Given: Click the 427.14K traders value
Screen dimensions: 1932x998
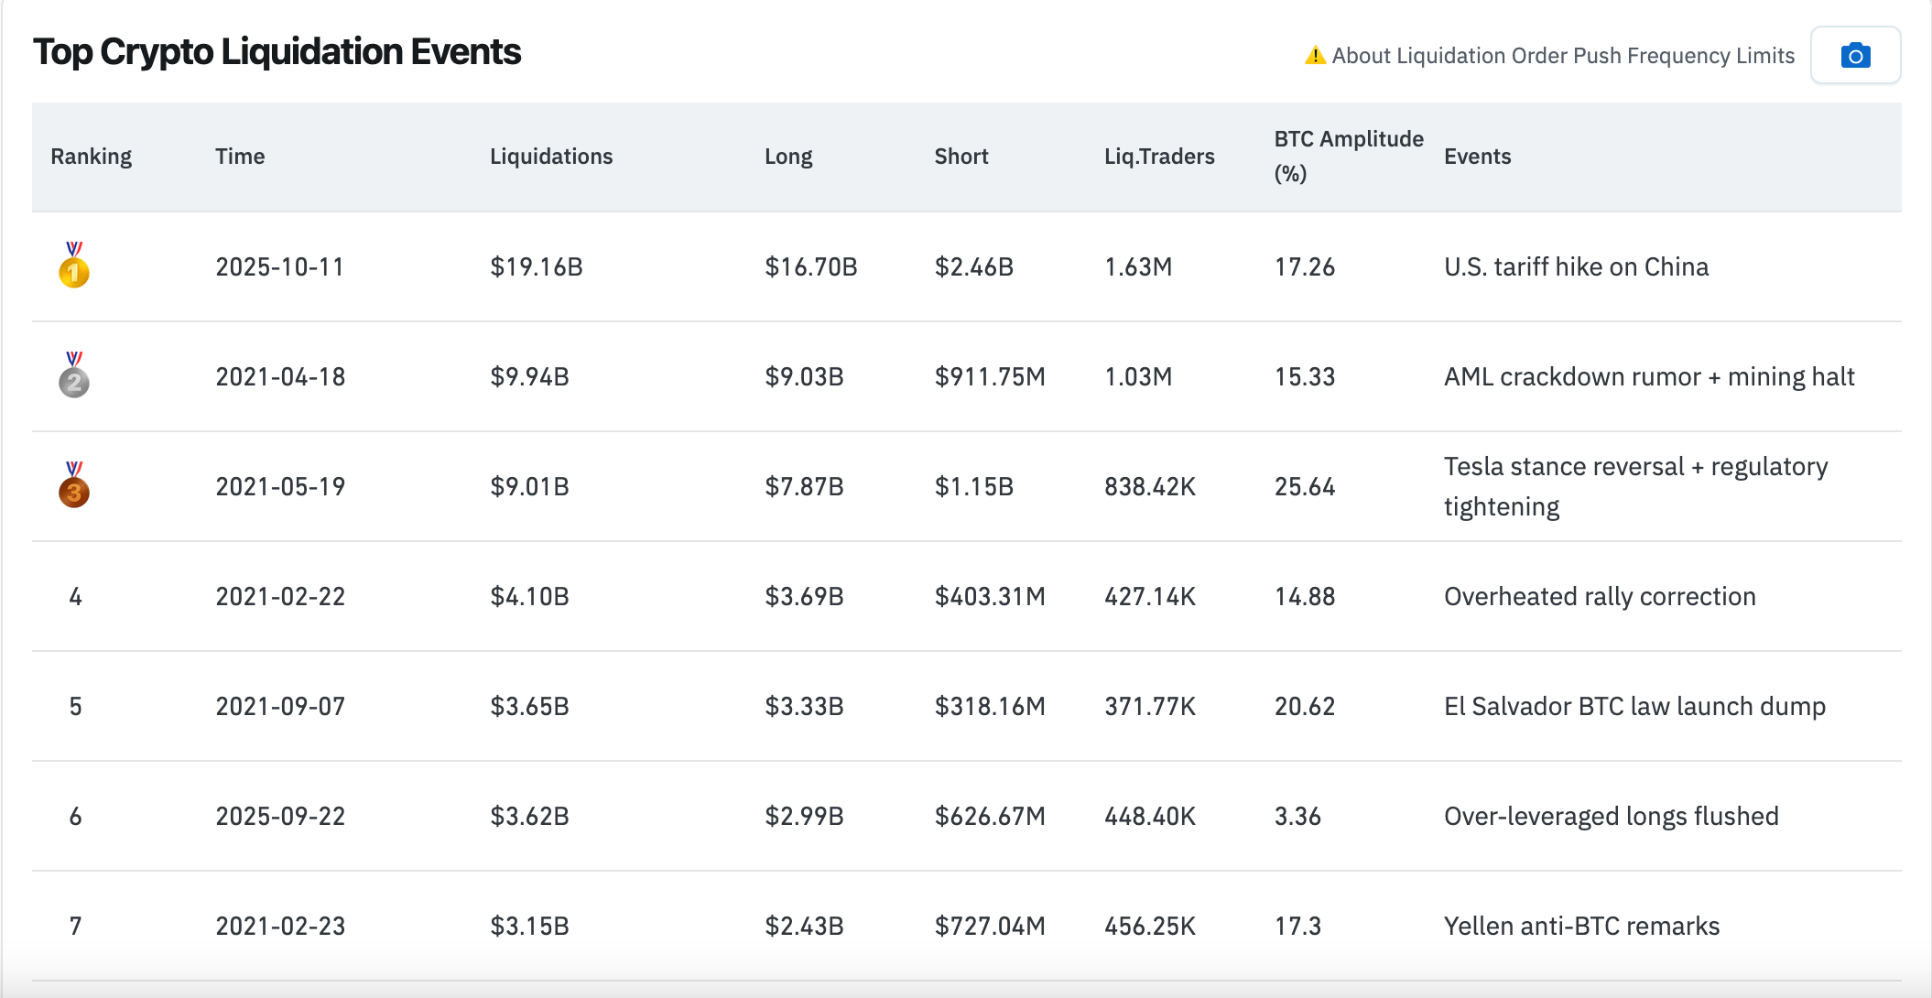Looking at the screenshot, I should pos(1150,596).
